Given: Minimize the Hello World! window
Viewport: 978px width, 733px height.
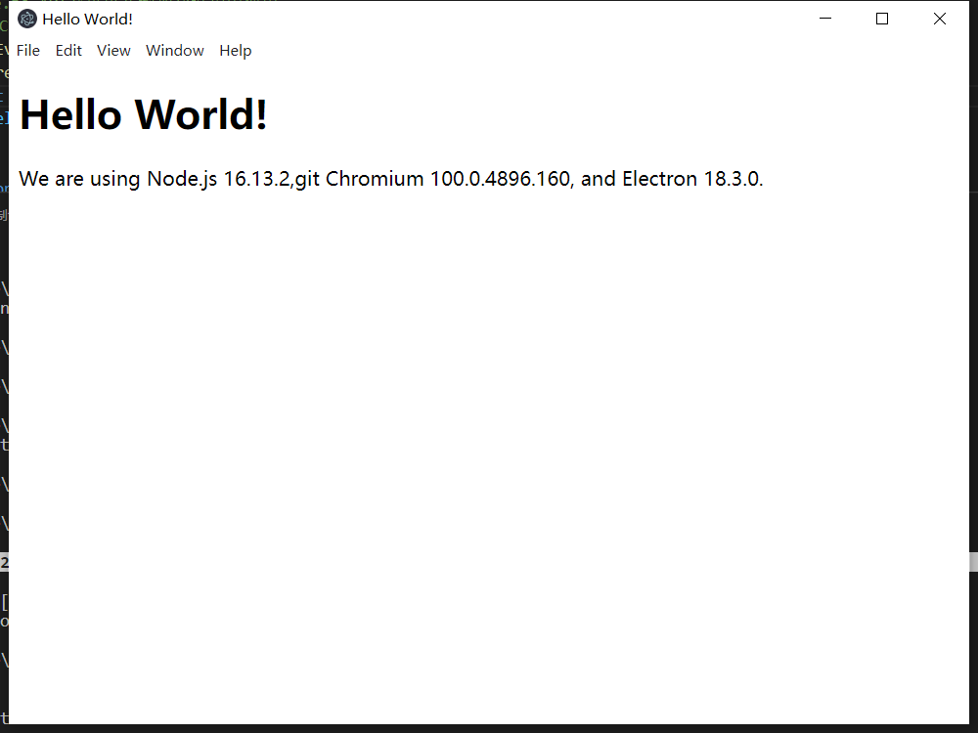Looking at the screenshot, I should coord(825,19).
